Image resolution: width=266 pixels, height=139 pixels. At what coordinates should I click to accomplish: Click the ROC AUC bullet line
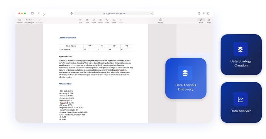pos(66,91)
